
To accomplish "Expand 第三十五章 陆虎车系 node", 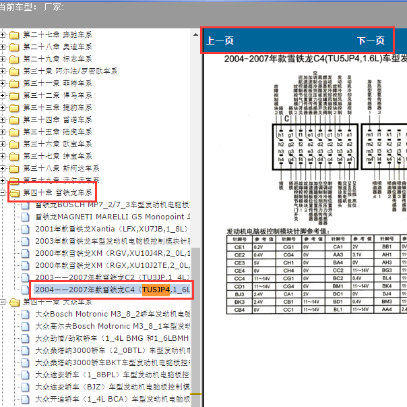I will tap(2, 132).
